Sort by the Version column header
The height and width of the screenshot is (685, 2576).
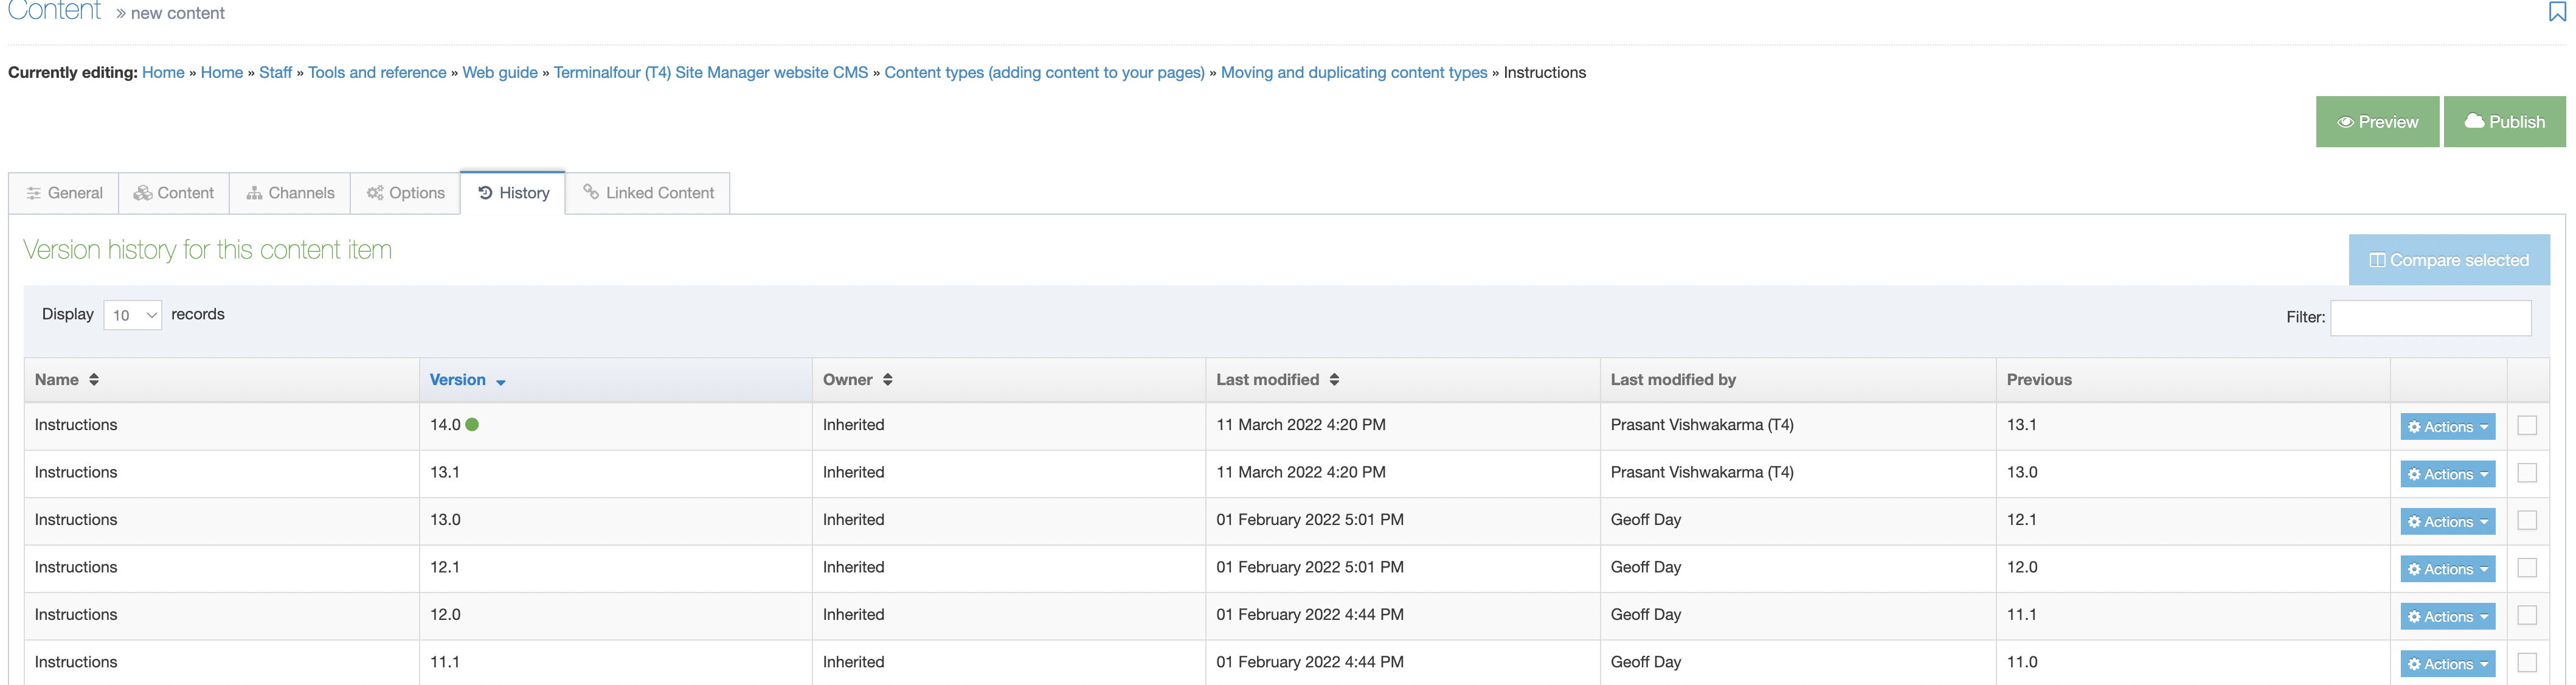pos(458,380)
